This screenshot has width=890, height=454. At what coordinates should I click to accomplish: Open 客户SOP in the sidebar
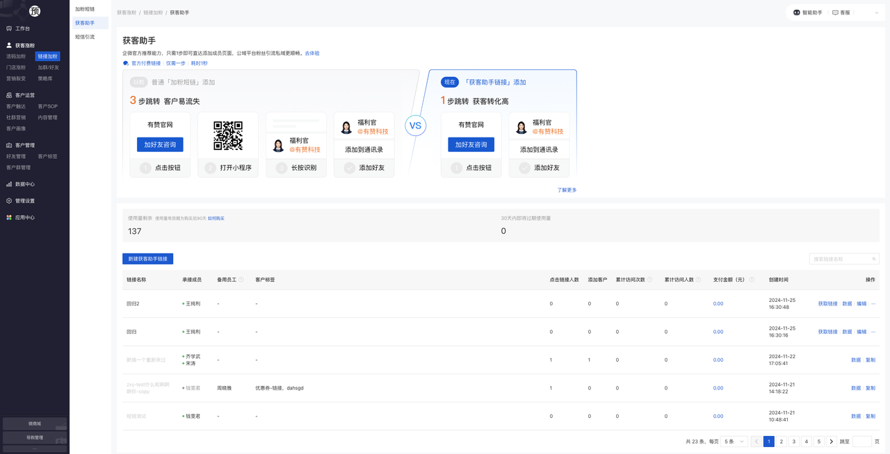(48, 106)
